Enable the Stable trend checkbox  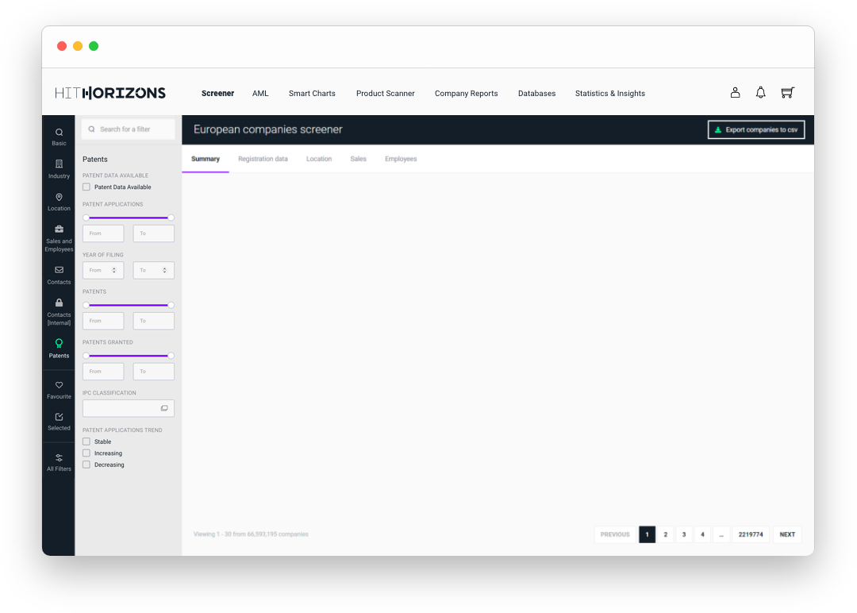click(86, 441)
